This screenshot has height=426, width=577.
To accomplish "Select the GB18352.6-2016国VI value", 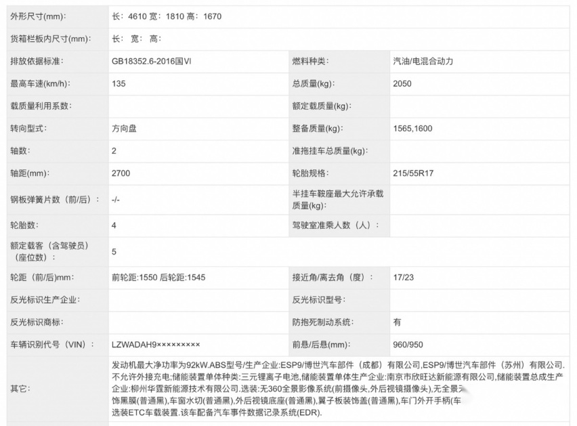I will coord(152,62).
